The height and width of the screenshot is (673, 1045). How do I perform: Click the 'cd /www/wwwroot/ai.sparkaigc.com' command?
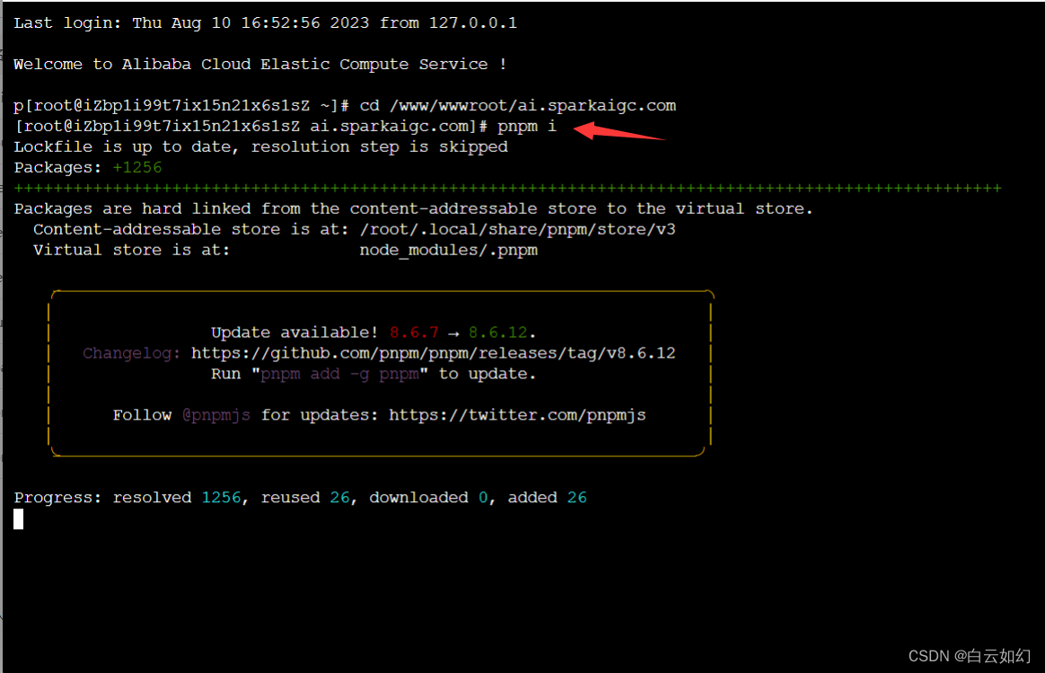coord(518,105)
